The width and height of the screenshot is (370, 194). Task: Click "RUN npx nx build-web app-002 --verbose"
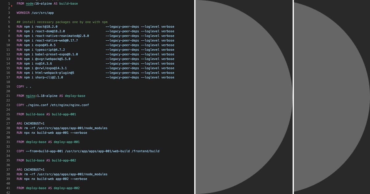coord(52,179)
